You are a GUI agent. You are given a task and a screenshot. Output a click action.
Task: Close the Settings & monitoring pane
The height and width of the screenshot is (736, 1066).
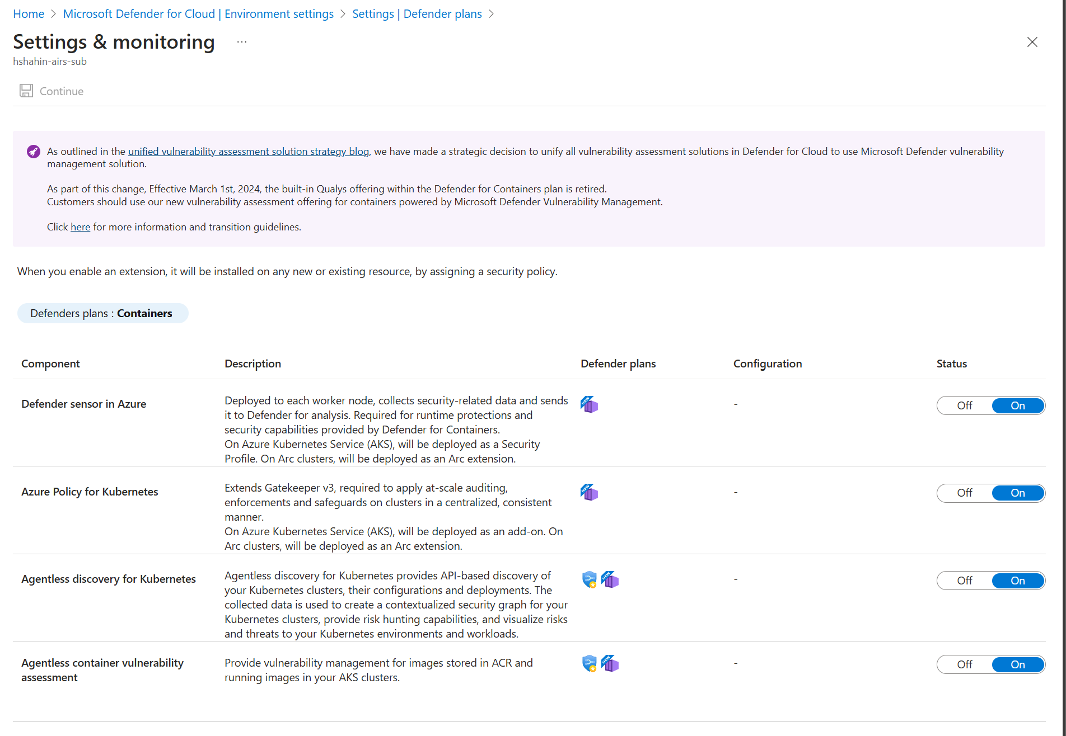(1032, 42)
